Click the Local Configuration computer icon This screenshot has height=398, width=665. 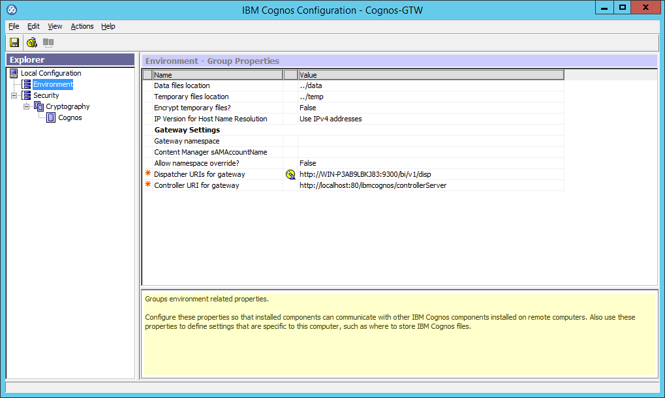pyautogui.click(x=14, y=73)
